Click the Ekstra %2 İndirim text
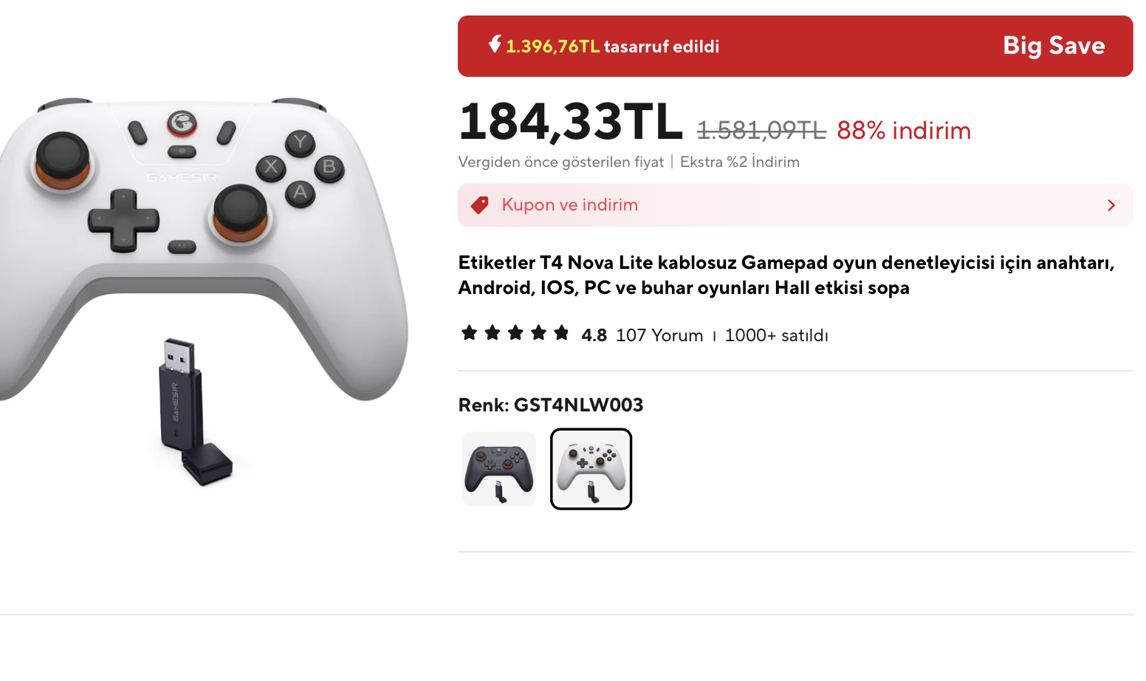The image size is (1146, 681). coord(739,162)
